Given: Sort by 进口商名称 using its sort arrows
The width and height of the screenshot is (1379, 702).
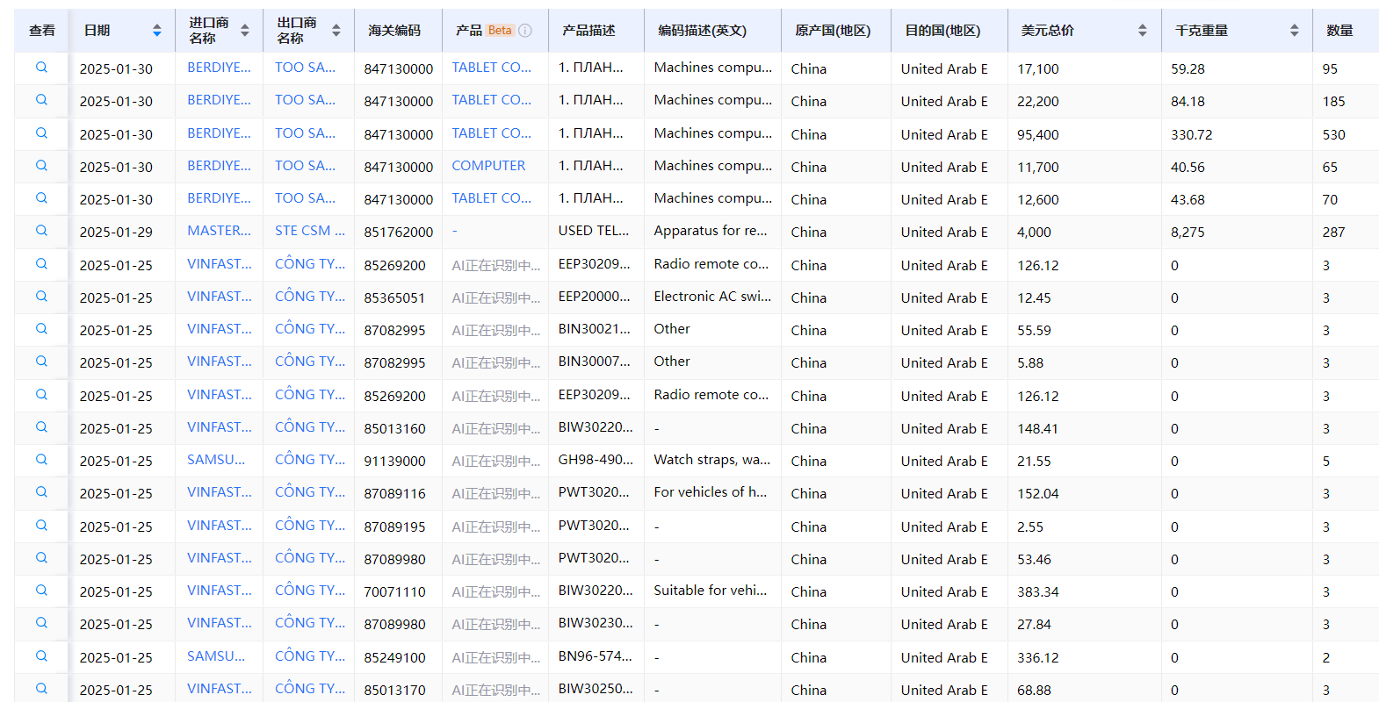Looking at the screenshot, I should point(245,31).
